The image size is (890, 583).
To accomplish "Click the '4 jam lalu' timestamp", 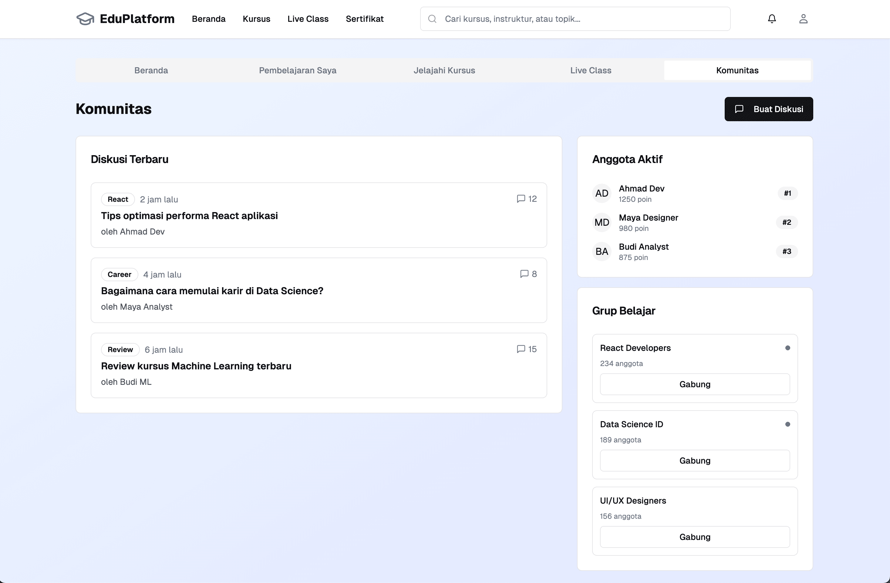I will pos(162,275).
